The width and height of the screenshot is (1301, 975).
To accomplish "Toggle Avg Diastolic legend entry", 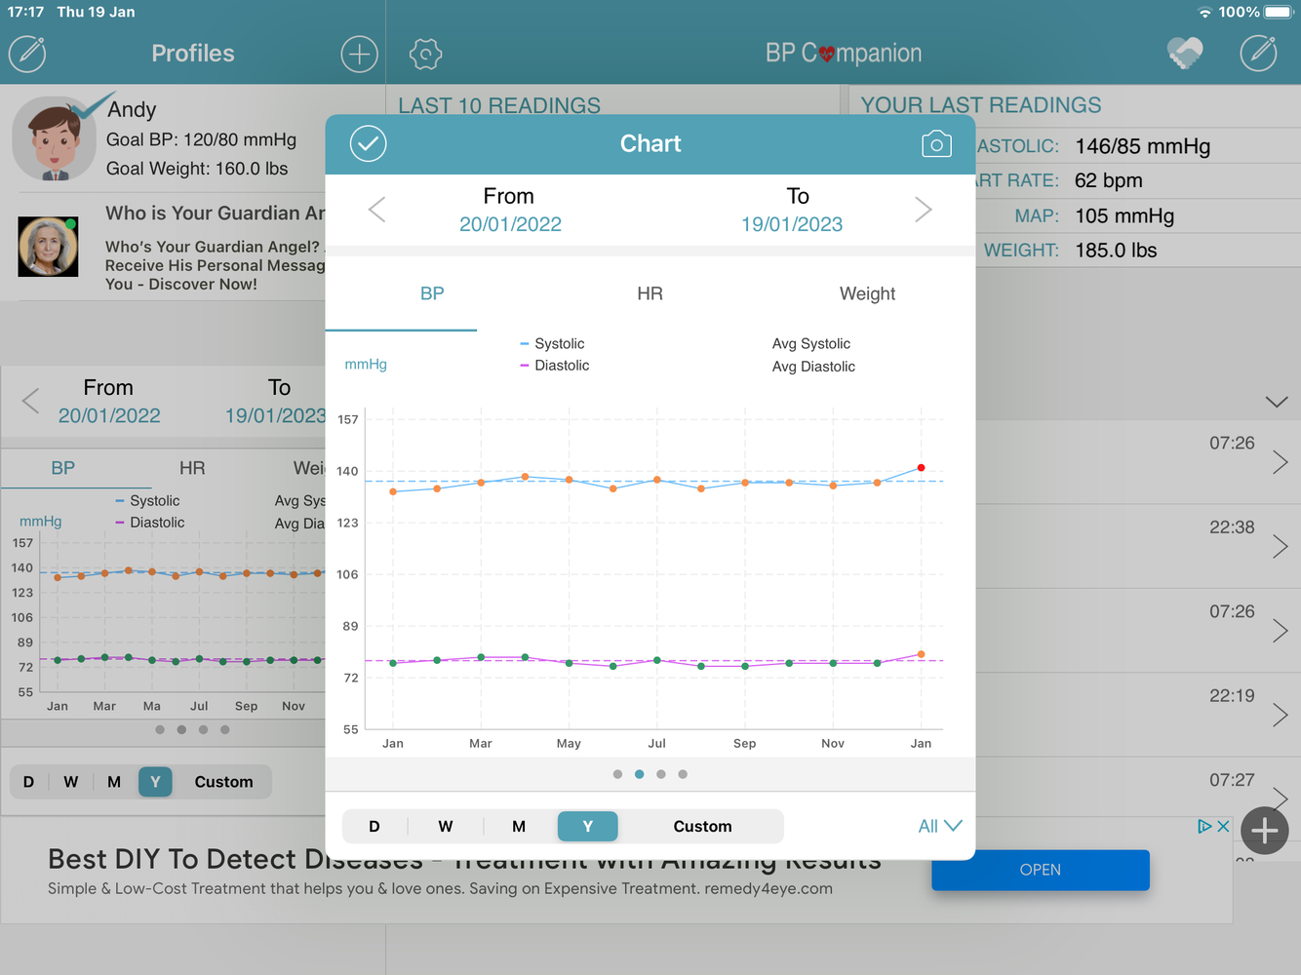I will [813, 367].
